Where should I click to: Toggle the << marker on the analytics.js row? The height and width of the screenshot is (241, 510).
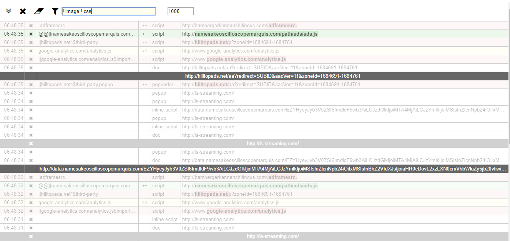coord(144,51)
